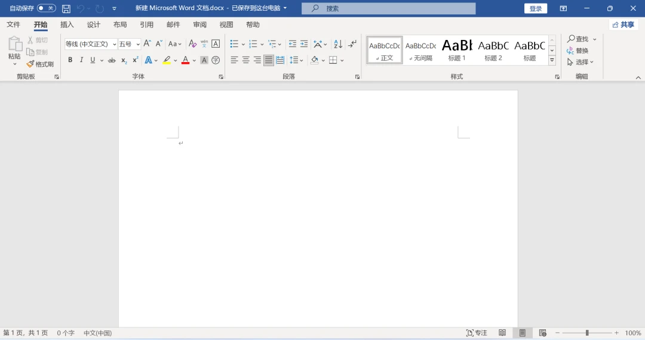
Task: Click the 查找 find button
Action: [578, 39]
